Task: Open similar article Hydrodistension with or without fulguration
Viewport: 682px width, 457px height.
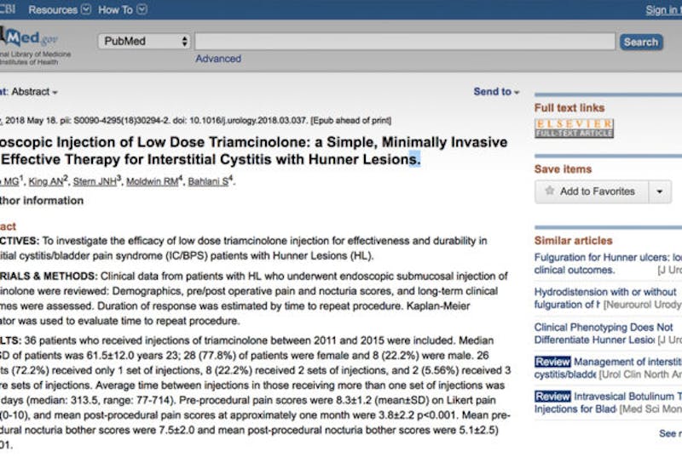Action: (x=605, y=298)
